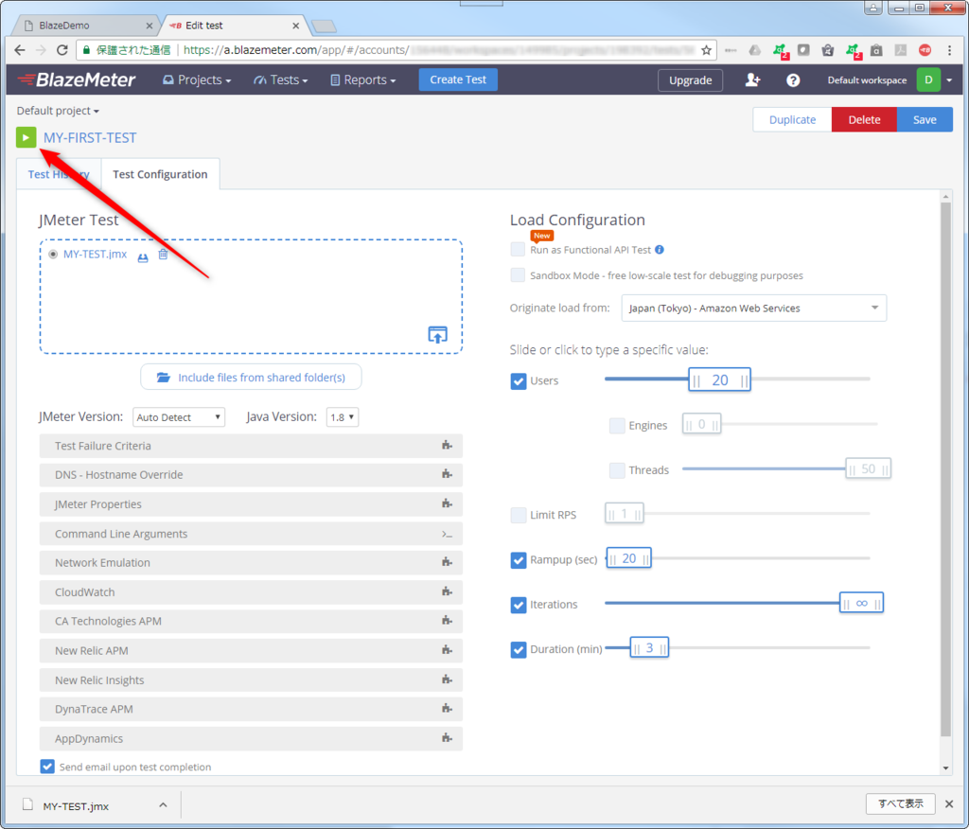Click plugin icon on Network Emulation row

(x=447, y=562)
